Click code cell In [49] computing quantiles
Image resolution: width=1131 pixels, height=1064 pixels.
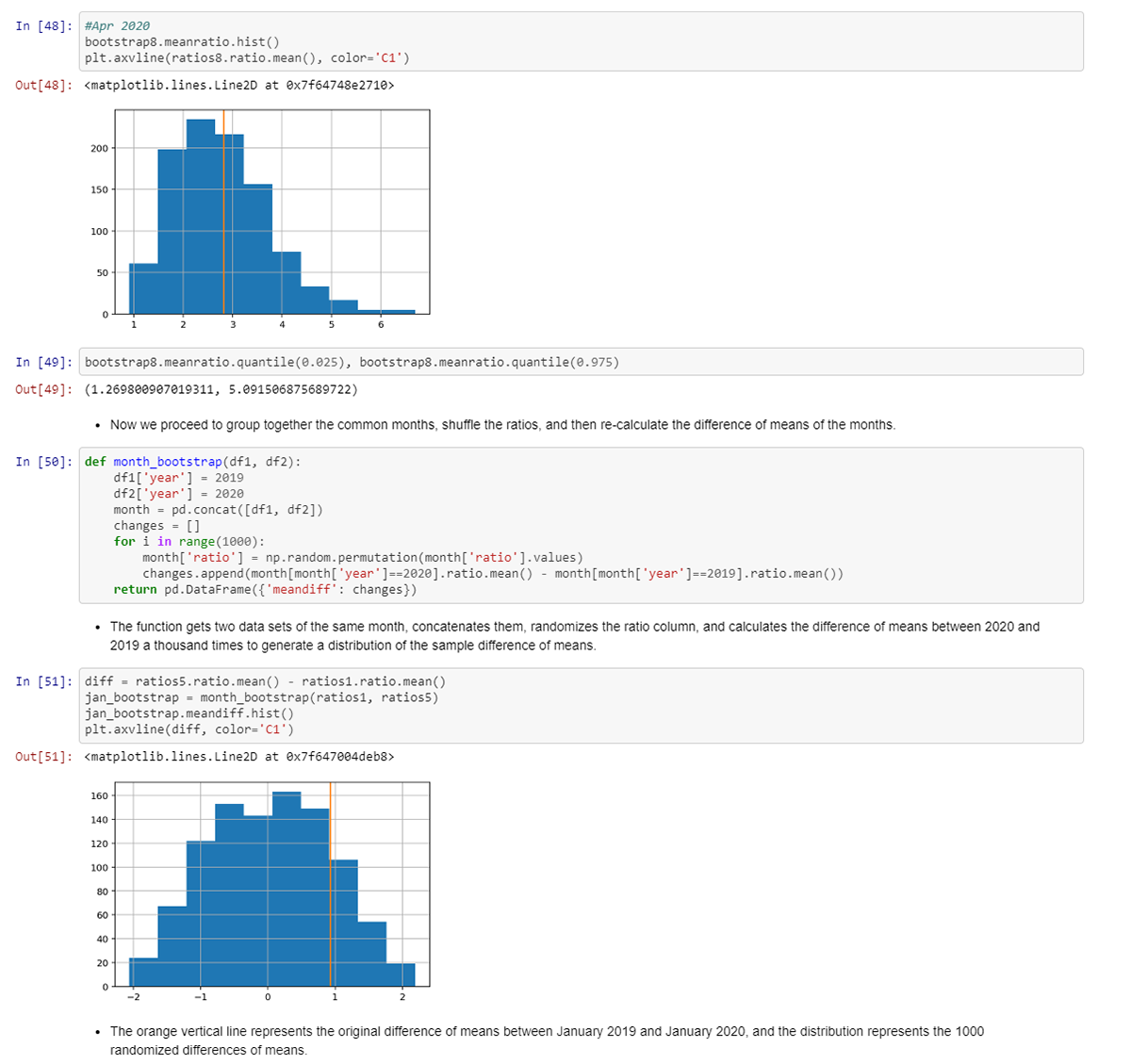point(581,362)
